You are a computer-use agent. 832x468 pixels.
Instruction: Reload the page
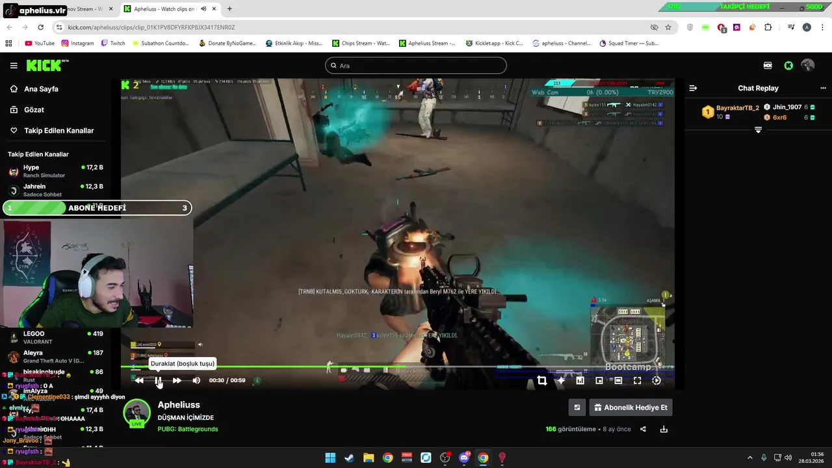[x=40, y=27]
